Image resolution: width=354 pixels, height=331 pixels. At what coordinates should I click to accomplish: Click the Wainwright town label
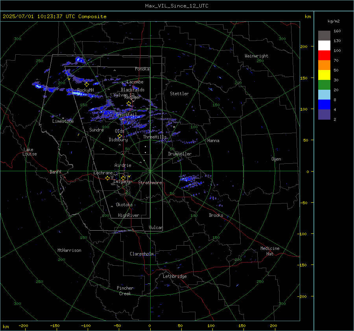pyautogui.click(x=256, y=56)
